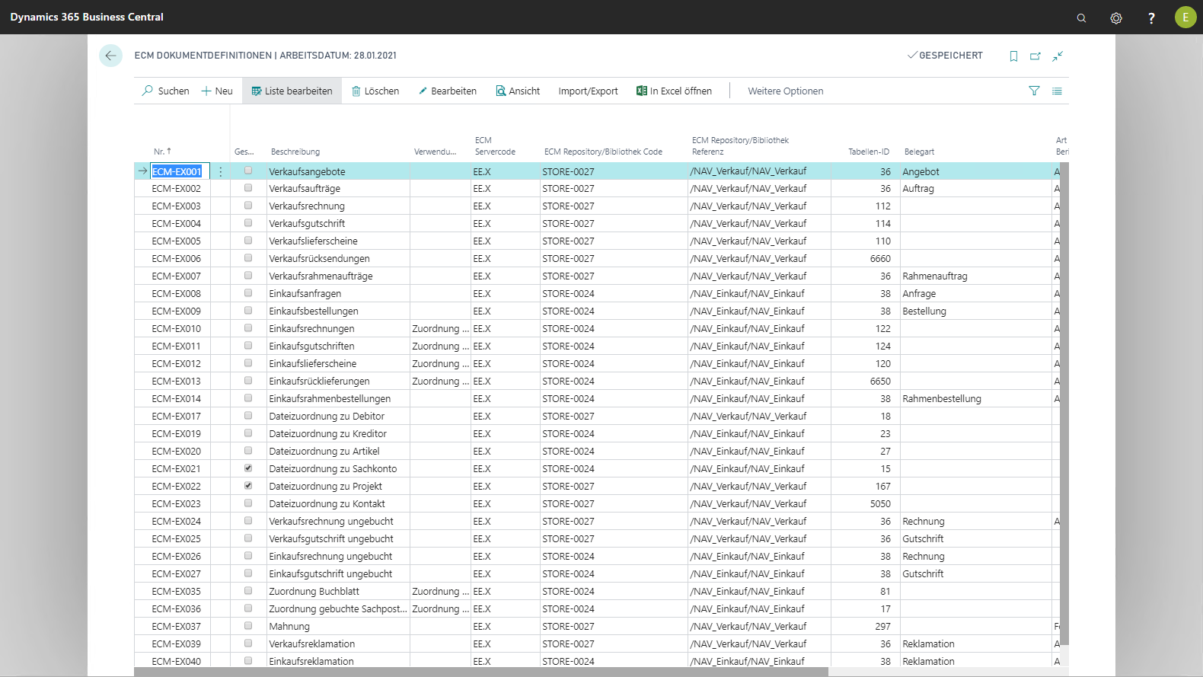Open the help question mark
The height and width of the screenshot is (677, 1203).
coord(1151,18)
